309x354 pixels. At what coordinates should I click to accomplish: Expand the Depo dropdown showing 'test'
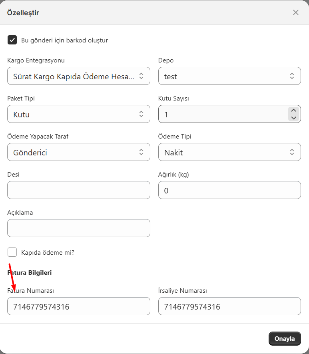point(229,76)
